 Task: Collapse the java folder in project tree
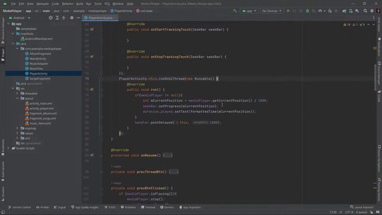13,44
